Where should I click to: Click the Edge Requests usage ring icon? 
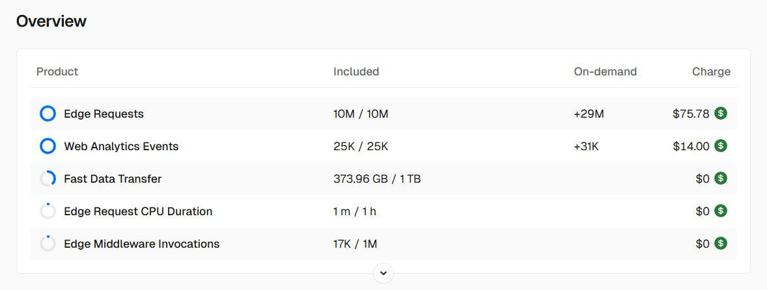click(48, 114)
